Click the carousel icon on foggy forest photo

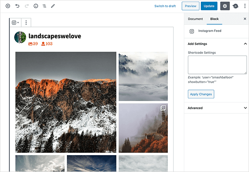(163, 108)
